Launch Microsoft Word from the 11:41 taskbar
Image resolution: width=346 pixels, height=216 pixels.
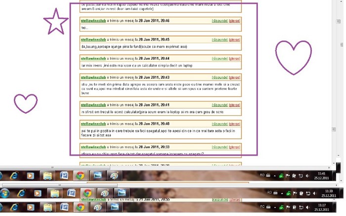coord(64,175)
